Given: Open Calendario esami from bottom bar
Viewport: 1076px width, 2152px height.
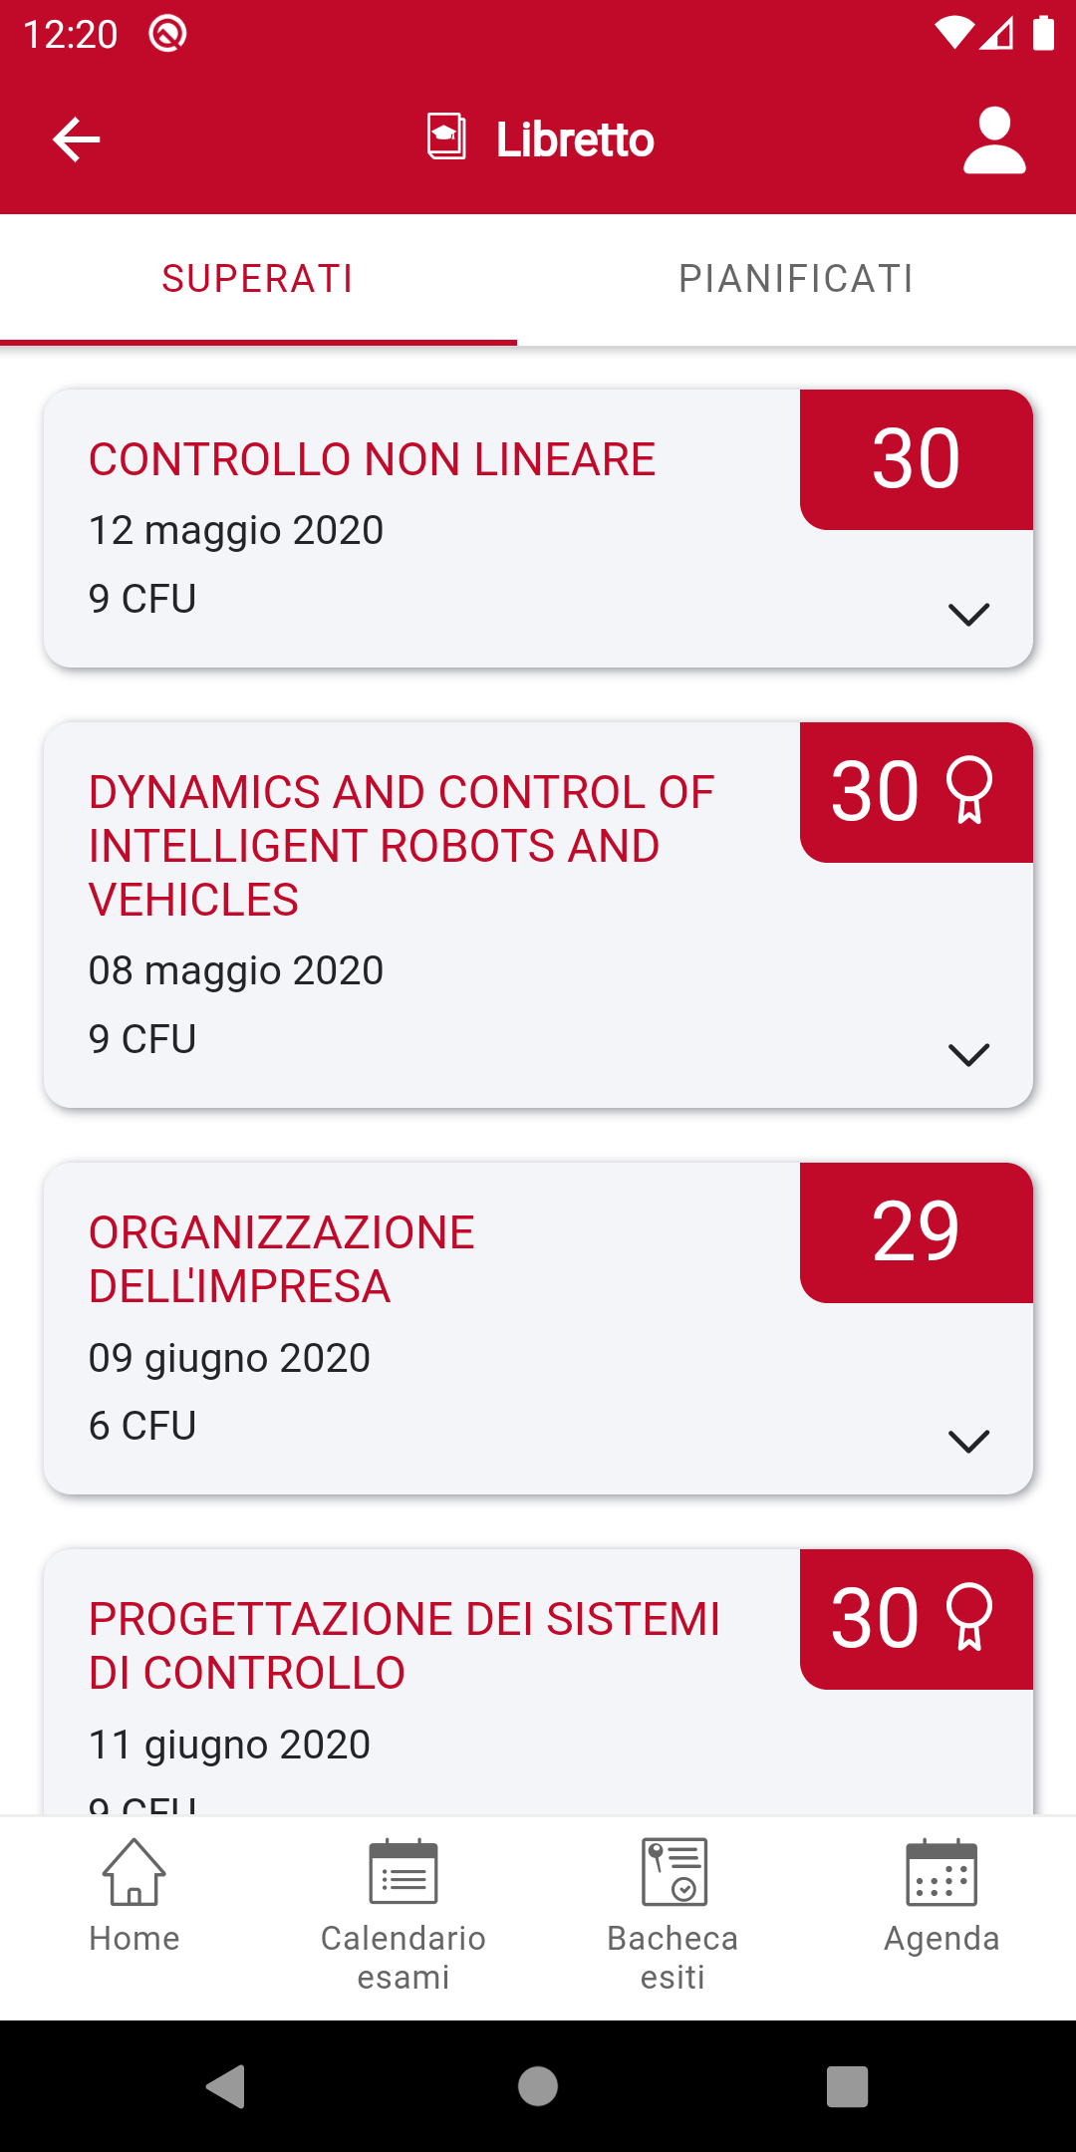Looking at the screenshot, I should [x=403, y=1913].
